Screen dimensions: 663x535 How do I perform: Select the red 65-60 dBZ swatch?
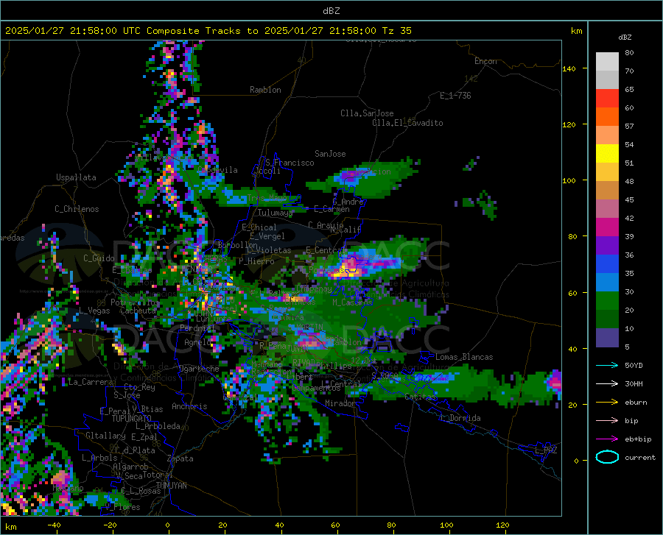click(607, 99)
